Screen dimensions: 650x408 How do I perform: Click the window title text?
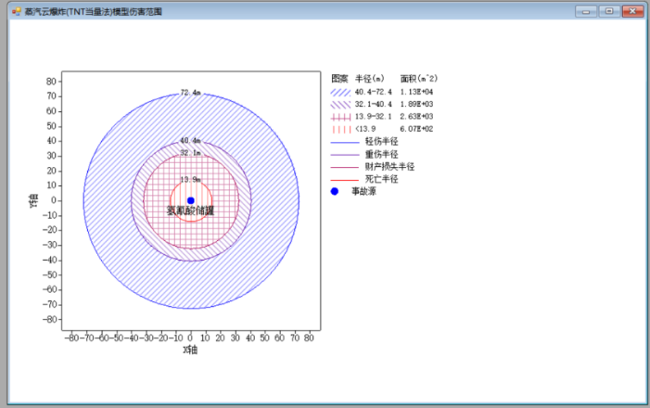point(94,12)
